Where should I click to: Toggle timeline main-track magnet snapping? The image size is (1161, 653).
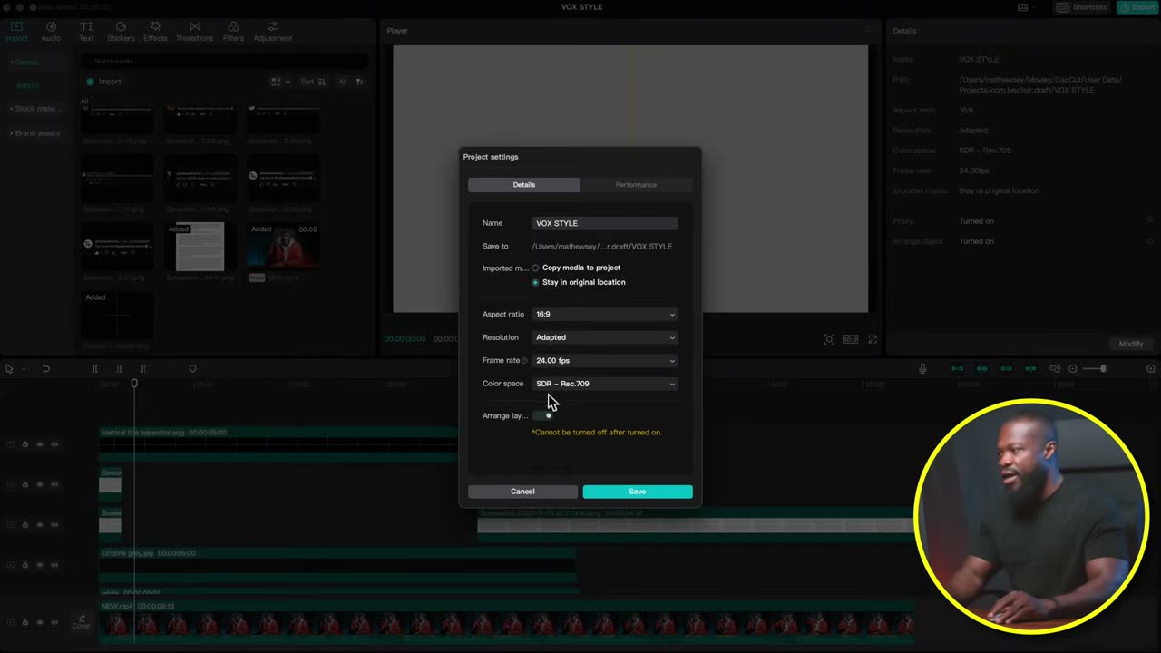coord(957,368)
